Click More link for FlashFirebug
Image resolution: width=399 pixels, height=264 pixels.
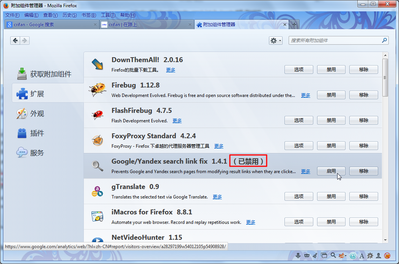pyautogui.click(x=177, y=121)
